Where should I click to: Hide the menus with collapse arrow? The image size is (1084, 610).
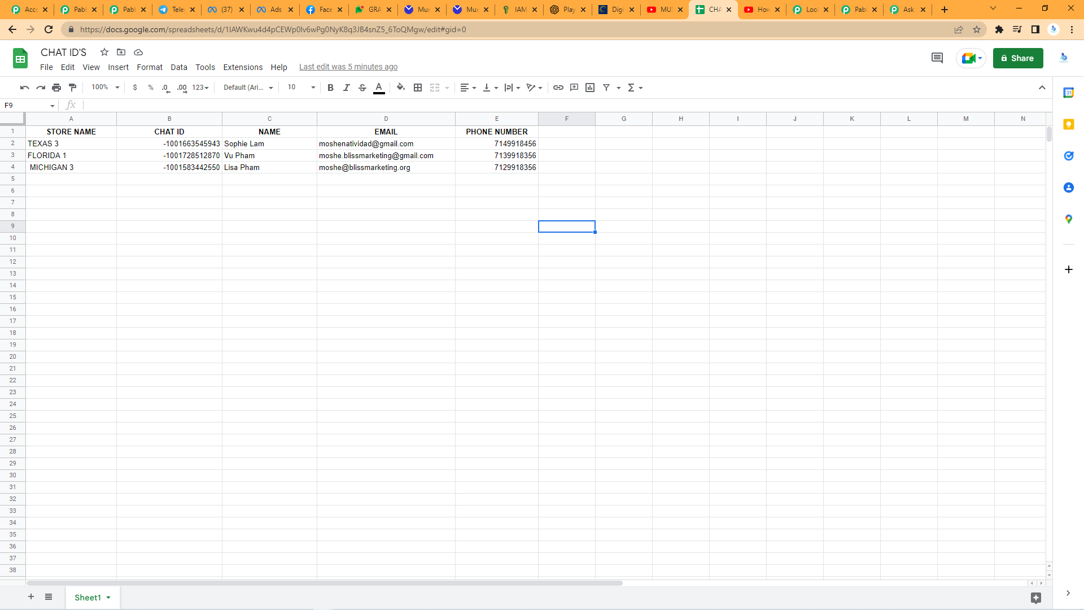pos(1042,88)
